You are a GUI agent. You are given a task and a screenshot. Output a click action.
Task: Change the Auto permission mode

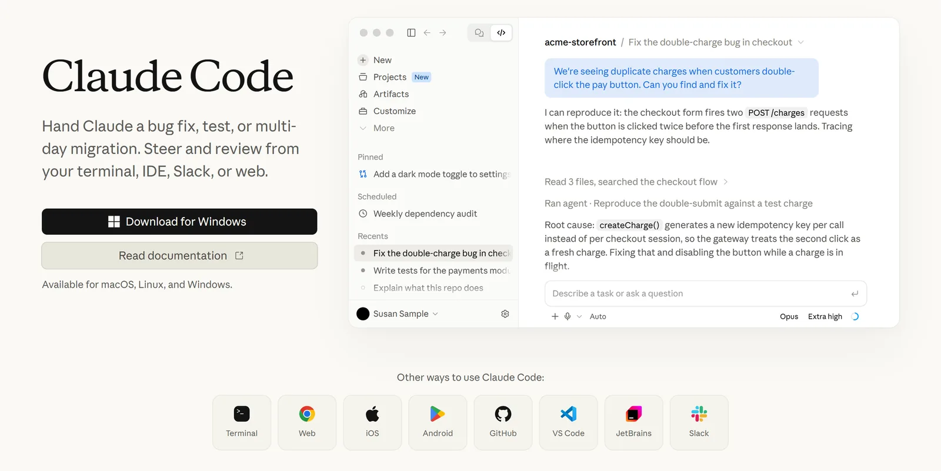pyautogui.click(x=598, y=316)
